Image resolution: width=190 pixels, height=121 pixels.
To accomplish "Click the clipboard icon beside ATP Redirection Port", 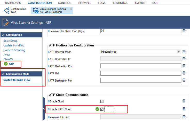I will (x=184, y=66).
